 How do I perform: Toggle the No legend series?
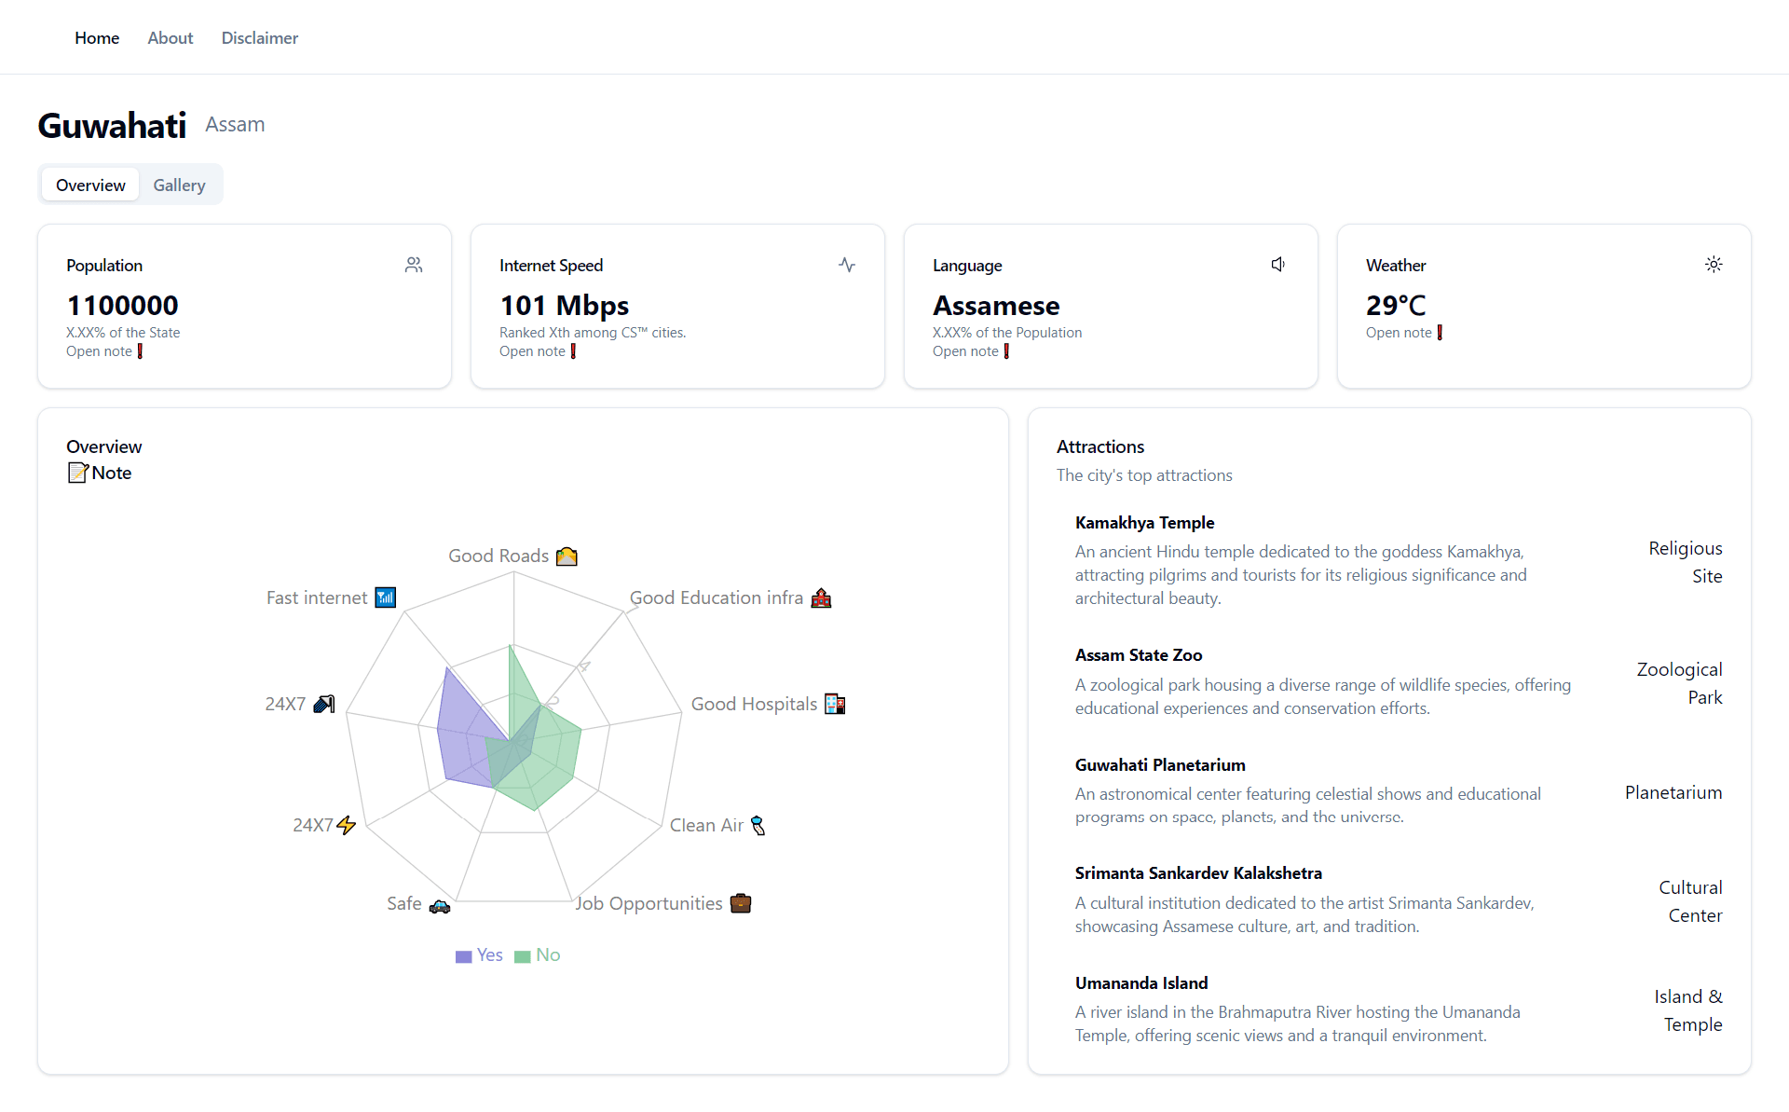tap(538, 955)
